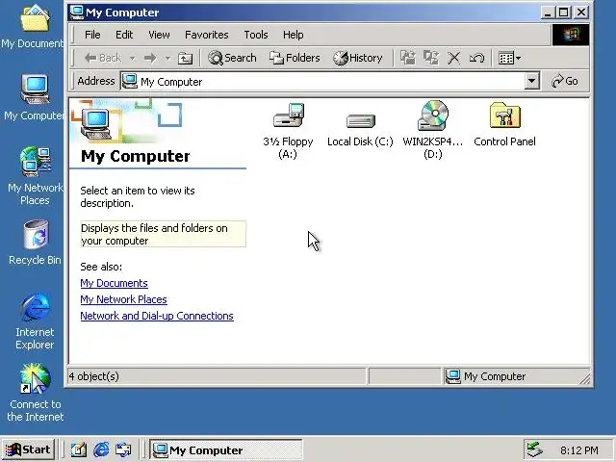The image size is (616, 462).
Task: Click the Back toolbar button
Action: tap(103, 58)
